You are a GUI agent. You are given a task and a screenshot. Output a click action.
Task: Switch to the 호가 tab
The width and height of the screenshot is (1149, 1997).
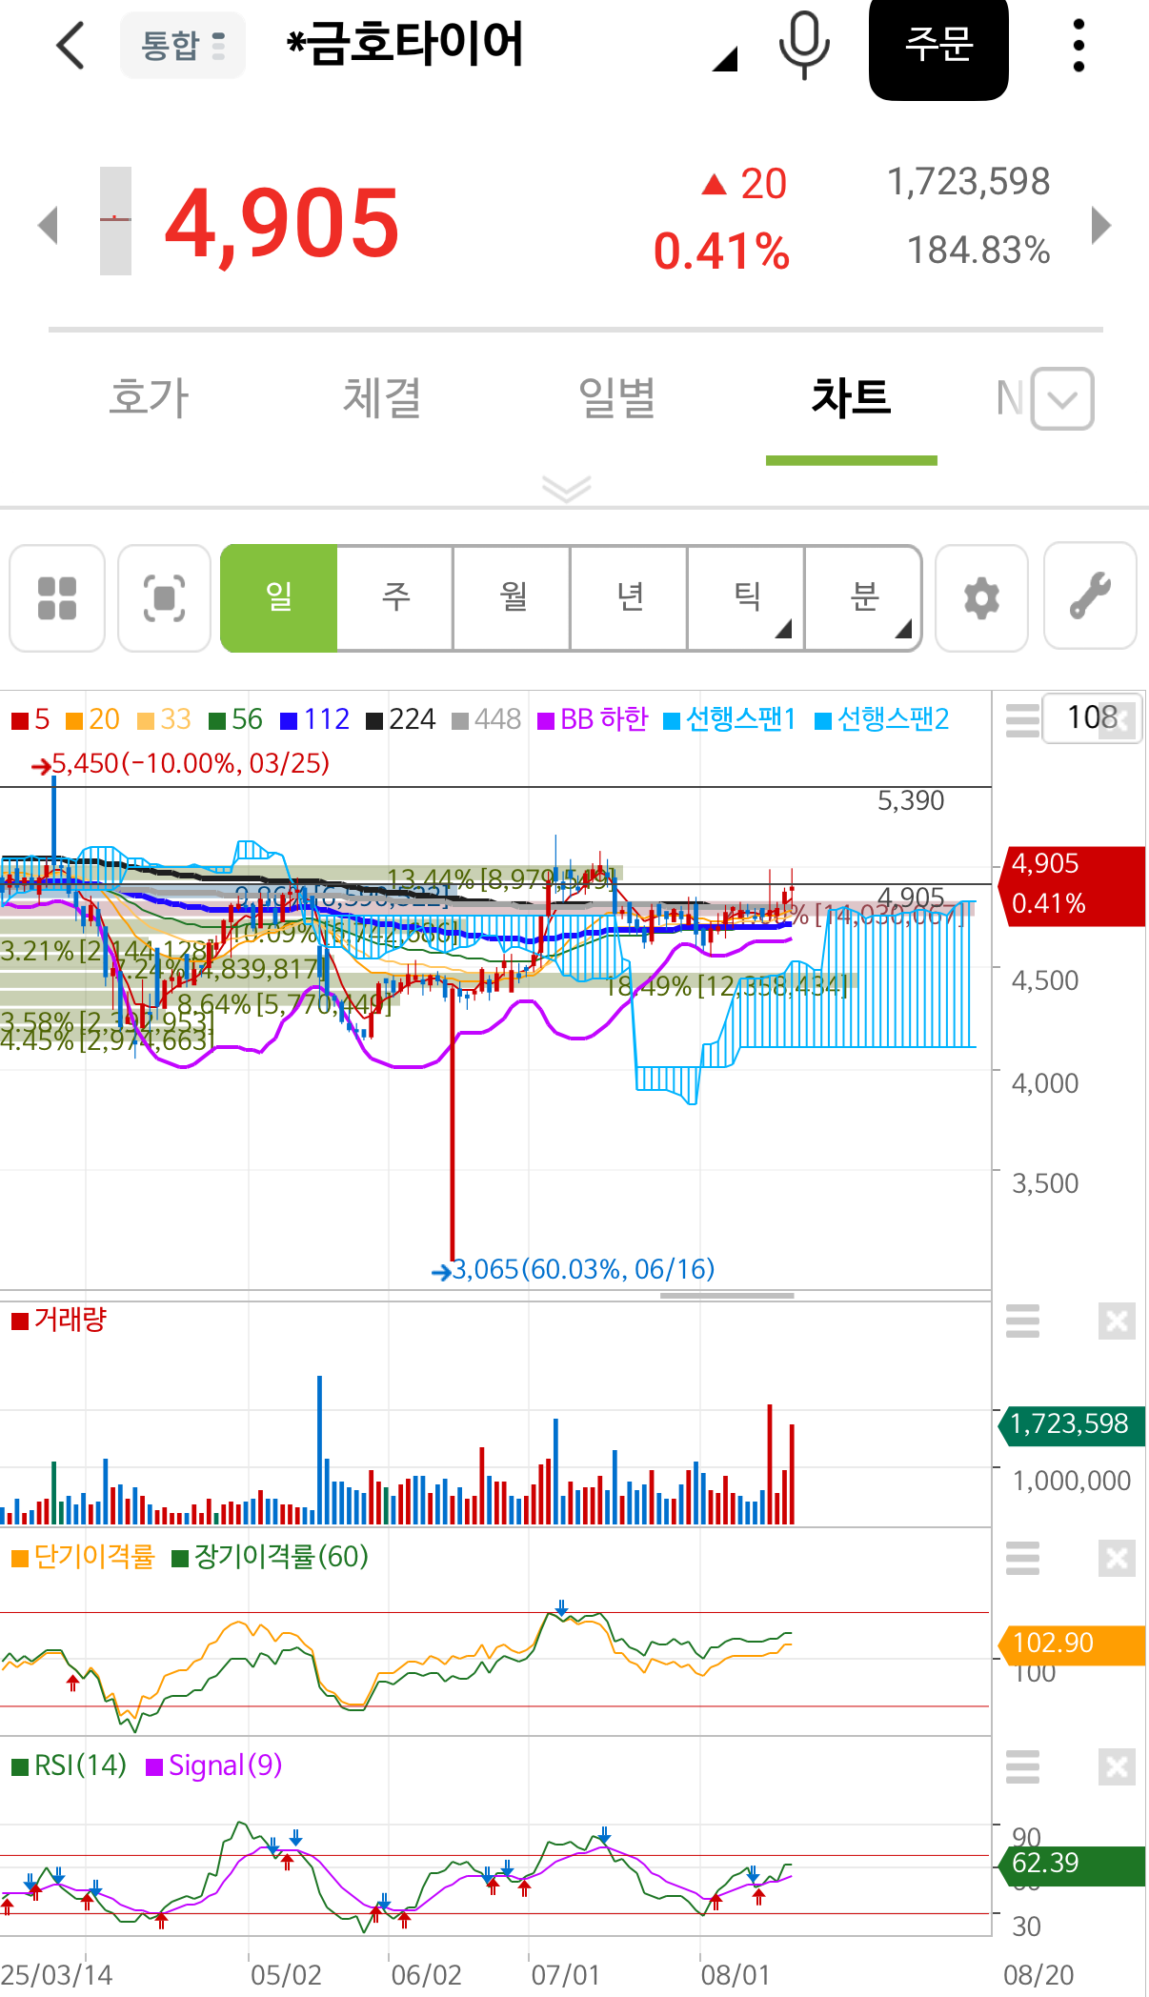coord(149,397)
